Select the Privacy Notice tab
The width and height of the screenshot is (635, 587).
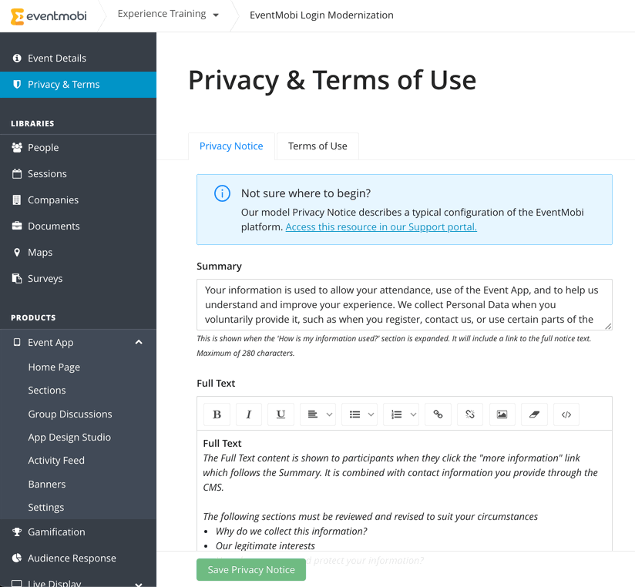point(231,146)
